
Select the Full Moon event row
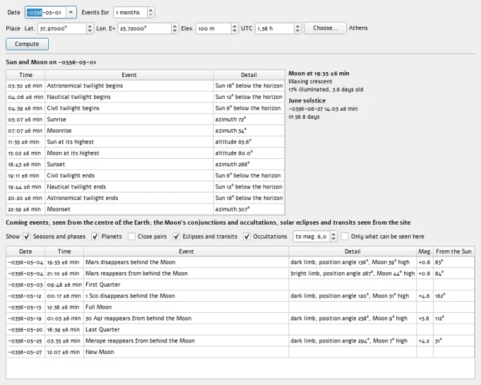pos(240,307)
